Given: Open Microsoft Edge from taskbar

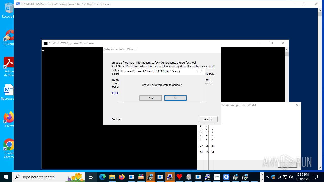Looking at the screenshot, I should 103,177.
